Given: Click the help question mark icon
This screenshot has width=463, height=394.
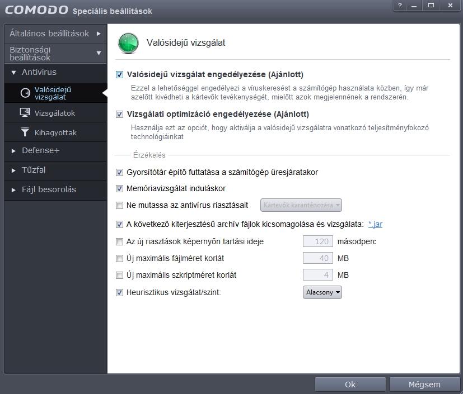Looking at the screenshot, I should 400,5.
